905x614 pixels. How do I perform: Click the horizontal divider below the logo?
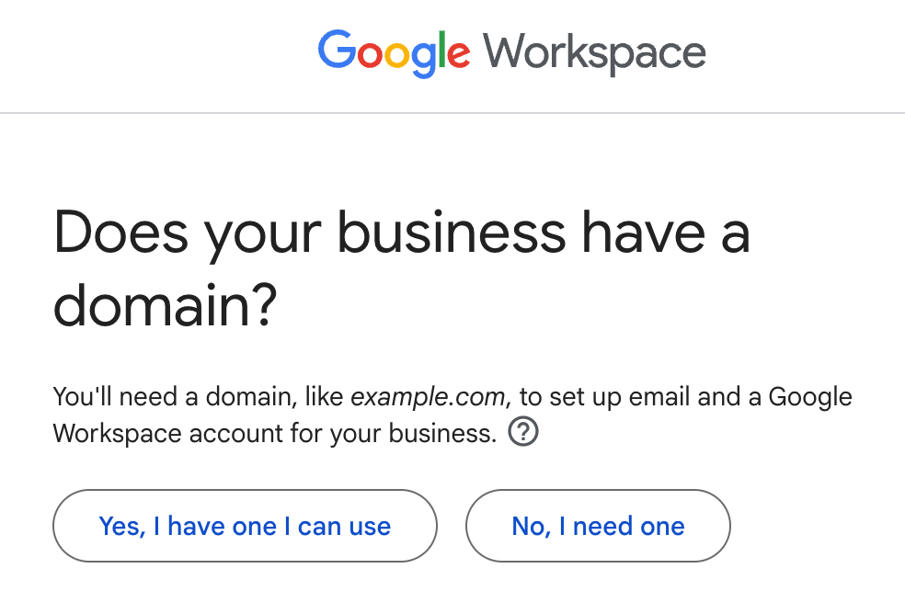[452, 113]
